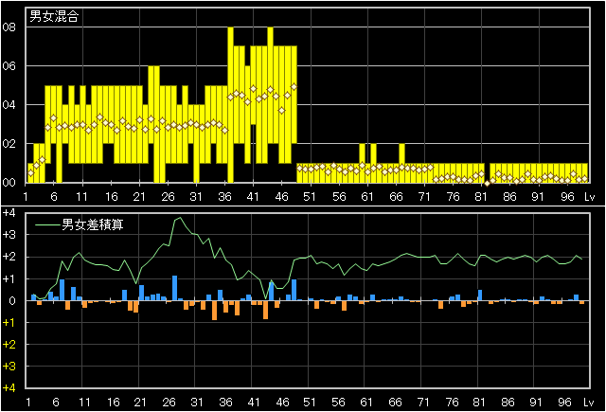
Task: Select the '08' y-axis label of 男女混合 chart
Action: [x=9, y=27]
